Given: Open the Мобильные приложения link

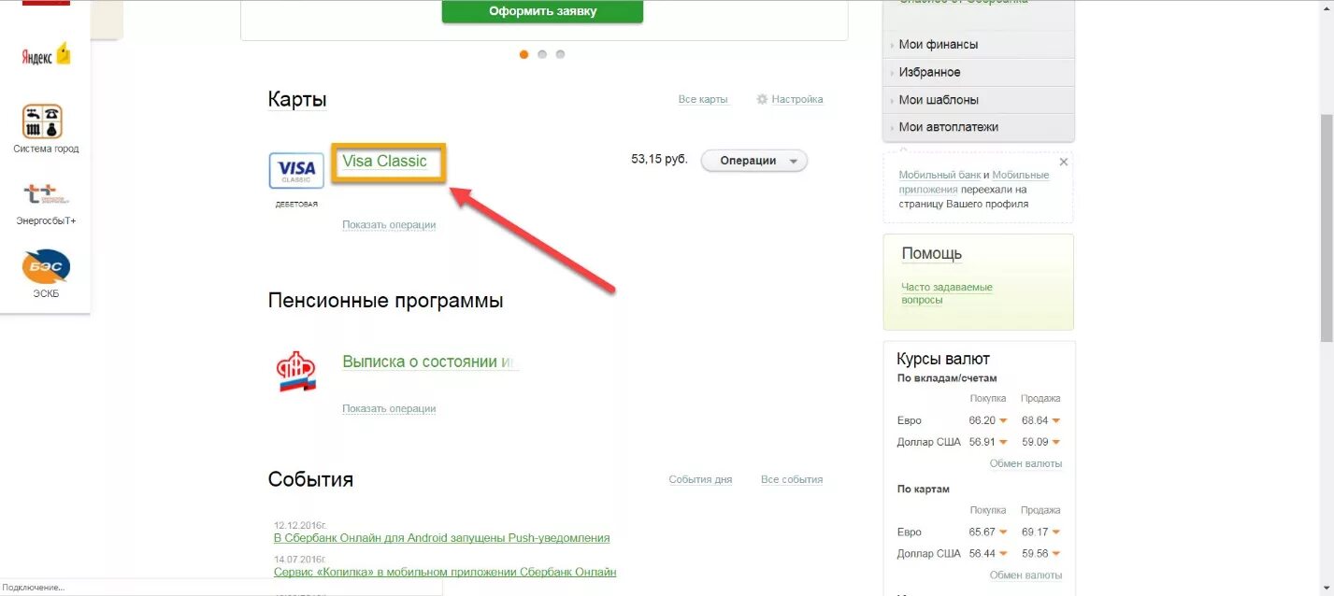Looking at the screenshot, I should [x=973, y=182].
